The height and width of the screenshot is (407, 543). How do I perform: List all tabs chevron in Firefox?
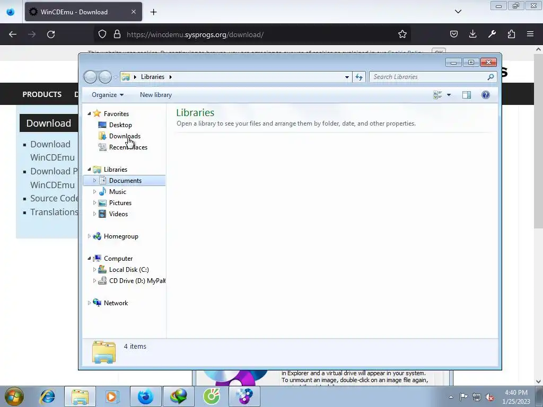click(x=458, y=12)
